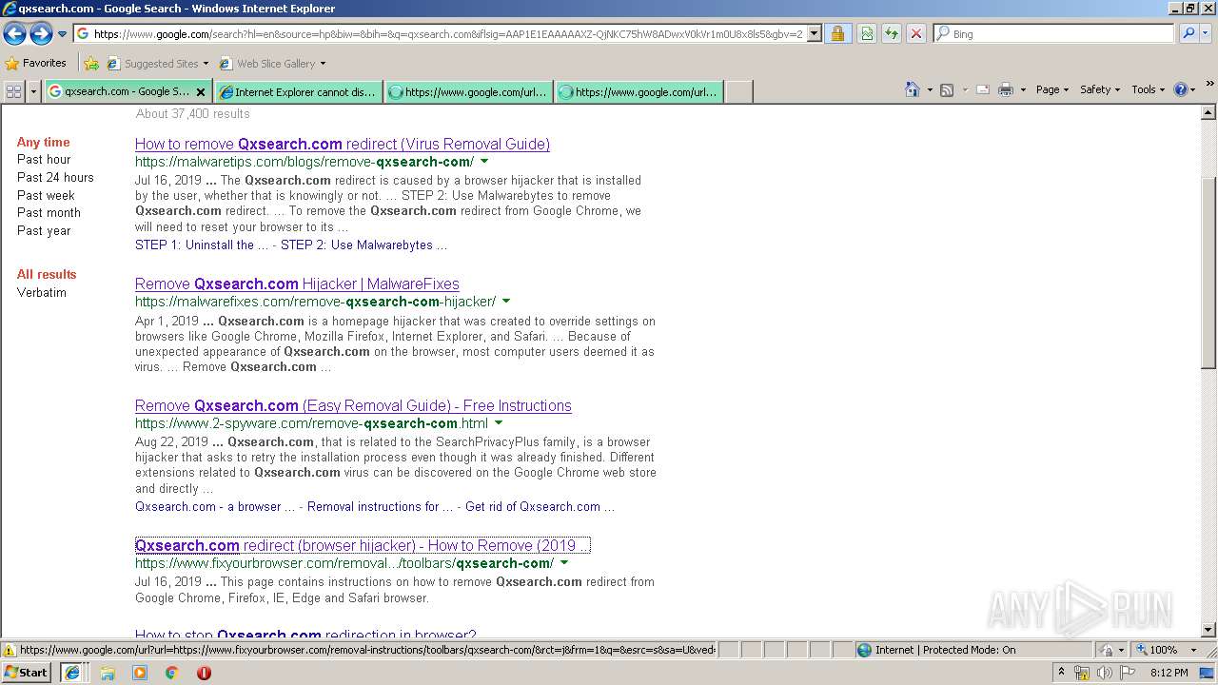The width and height of the screenshot is (1218, 685).
Task: Filter results by Past hour
Action: coord(44,160)
